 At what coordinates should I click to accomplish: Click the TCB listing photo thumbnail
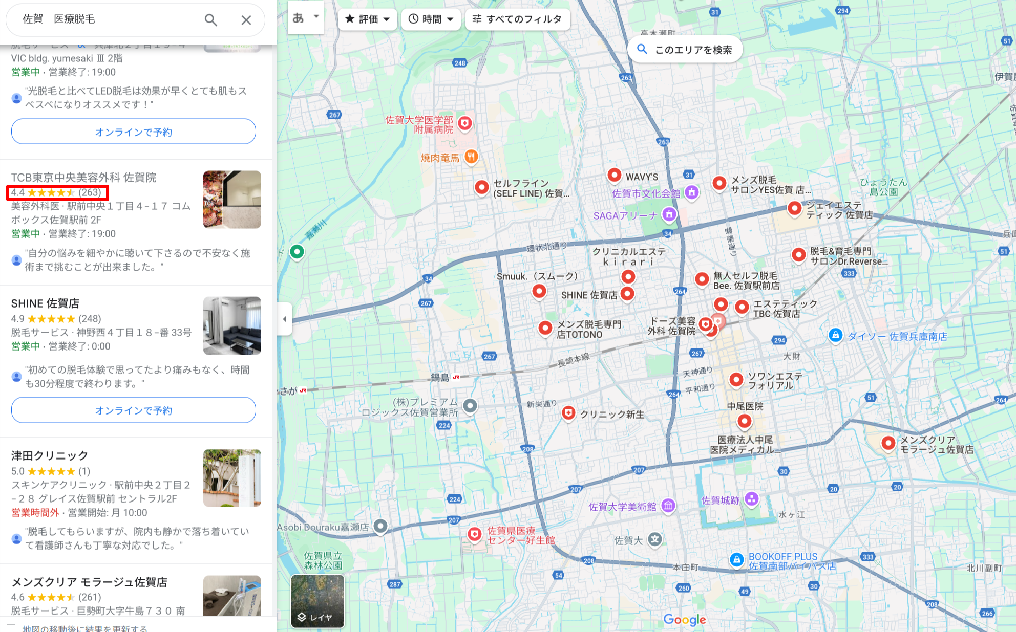(x=232, y=200)
